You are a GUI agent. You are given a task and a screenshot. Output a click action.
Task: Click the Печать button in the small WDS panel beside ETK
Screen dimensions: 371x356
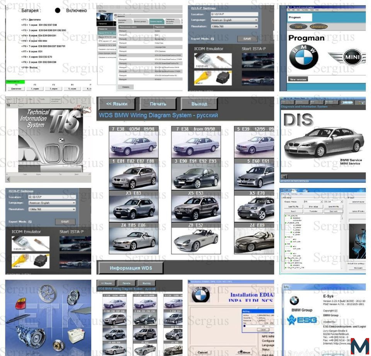tap(126, 283)
